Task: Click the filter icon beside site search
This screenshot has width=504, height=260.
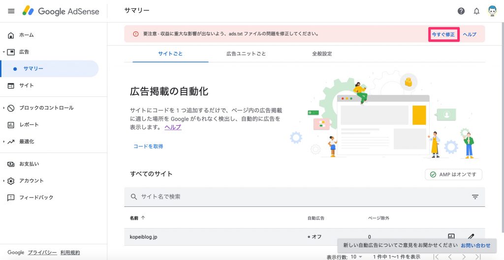Action: [475, 197]
